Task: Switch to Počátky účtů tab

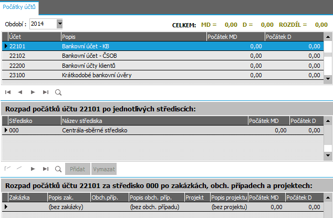Action: (20, 6)
